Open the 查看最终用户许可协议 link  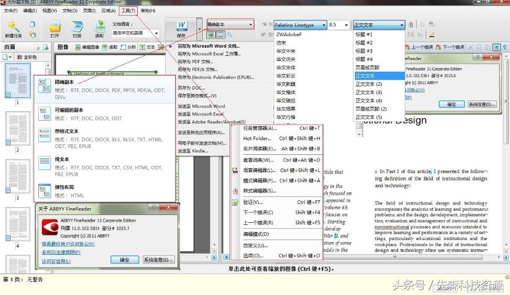pos(68,244)
